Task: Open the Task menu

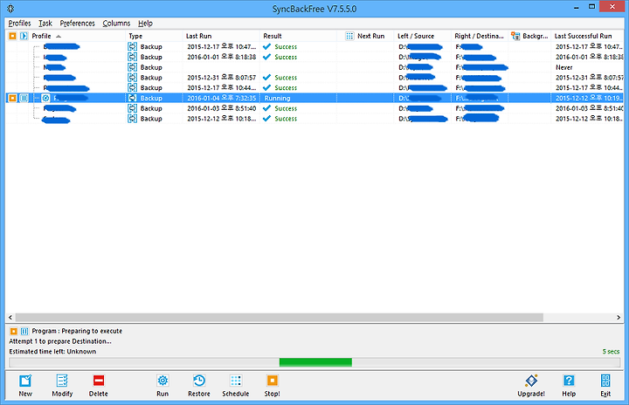Action: pos(45,24)
